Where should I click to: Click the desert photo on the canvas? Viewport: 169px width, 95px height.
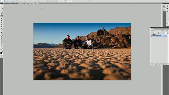82,51
